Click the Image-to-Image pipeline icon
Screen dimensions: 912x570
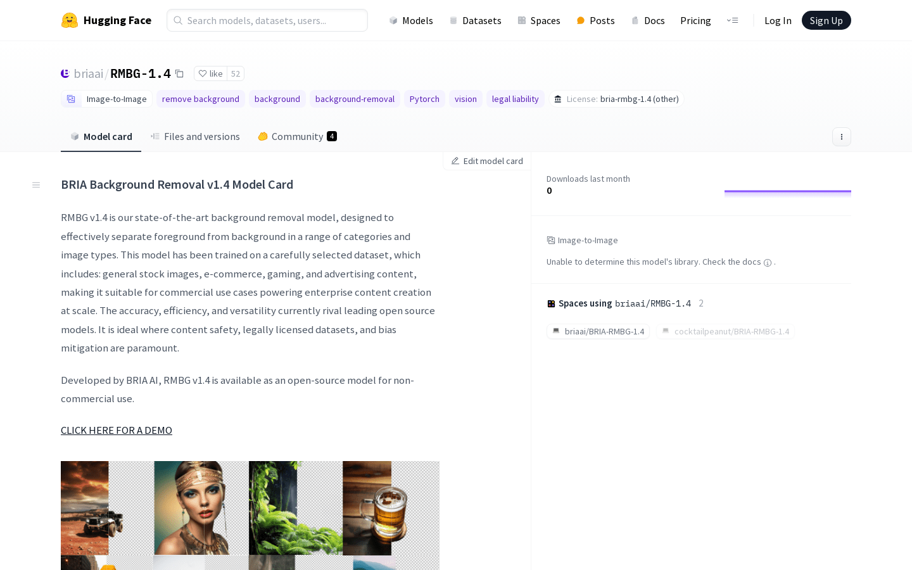(x=71, y=99)
